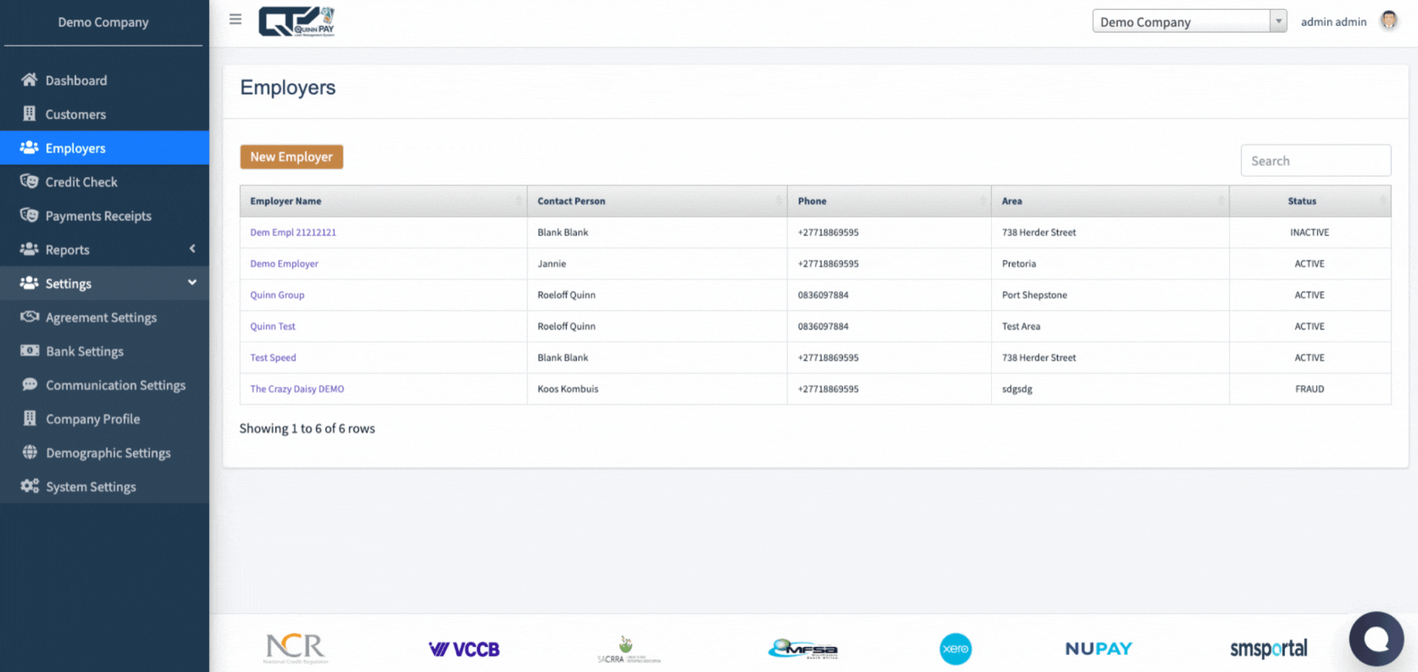The width and height of the screenshot is (1418, 672).
Task: Click the New Employer button
Action: point(291,157)
